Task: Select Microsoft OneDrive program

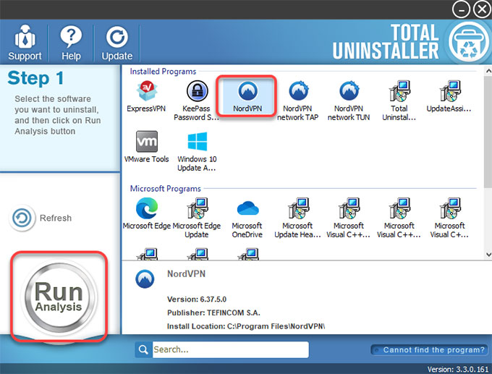Action: click(247, 218)
